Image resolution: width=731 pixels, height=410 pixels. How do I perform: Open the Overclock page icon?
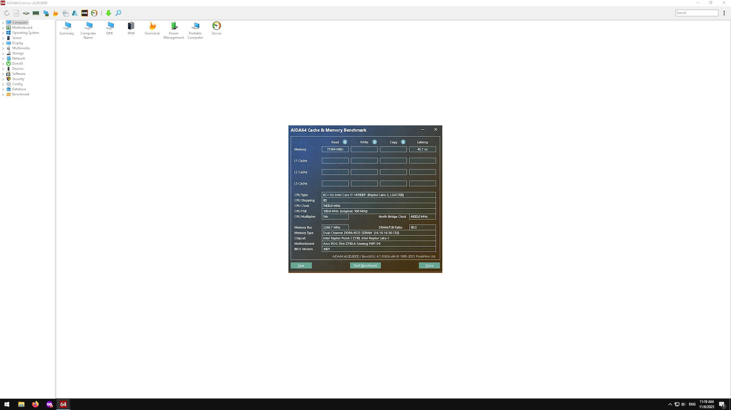tap(152, 28)
